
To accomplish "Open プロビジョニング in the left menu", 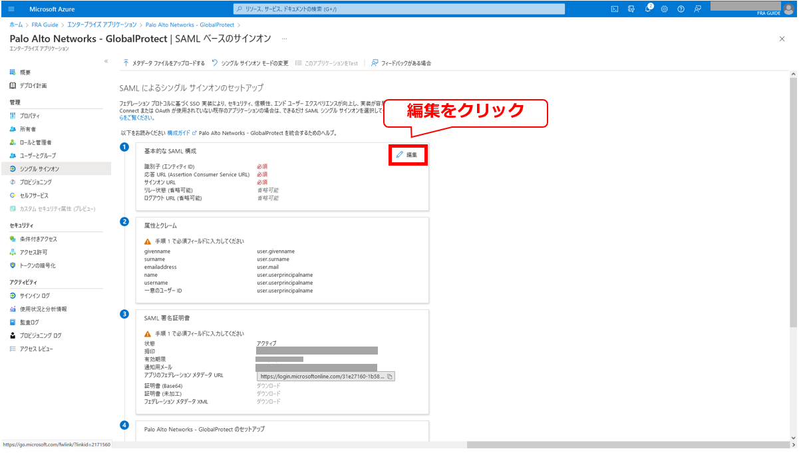I will point(35,182).
